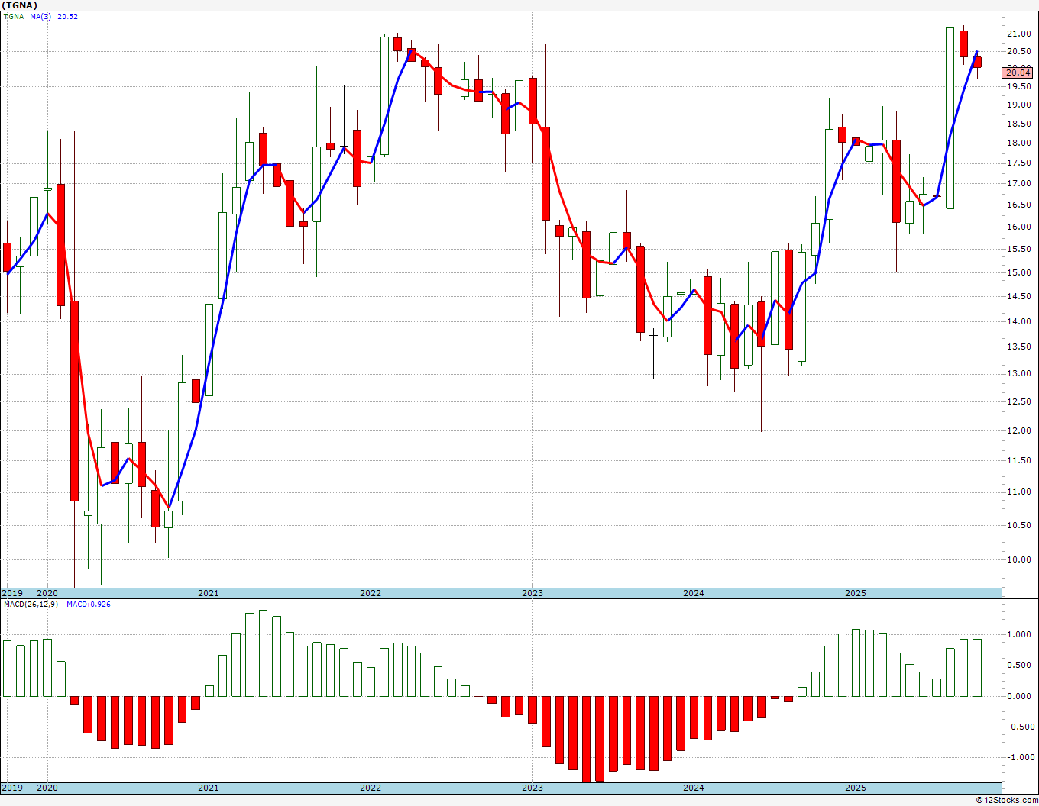Click the 13.00 price axis label
Viewport: 1039px width, 806px height.
pos(1018,374)
